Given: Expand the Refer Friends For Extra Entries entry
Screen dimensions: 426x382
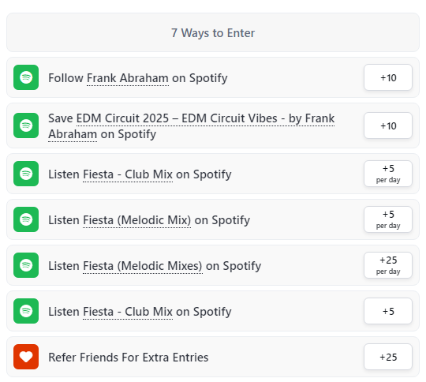Looking at the screenshot, I should click(x=213, y=357).
